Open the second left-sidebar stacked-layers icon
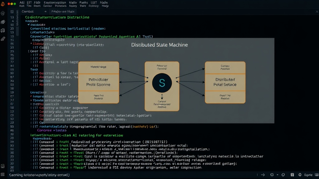This screenshot has height=179, width=319. (x=2, y=22)
